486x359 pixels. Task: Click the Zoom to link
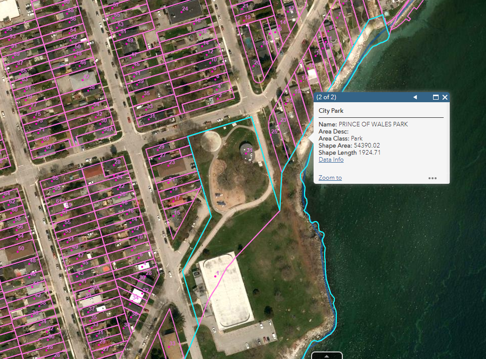pyautogui.click(x=330, y=178)
